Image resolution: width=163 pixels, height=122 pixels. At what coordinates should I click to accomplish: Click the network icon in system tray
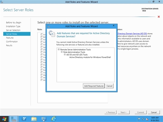pos(143,119)
